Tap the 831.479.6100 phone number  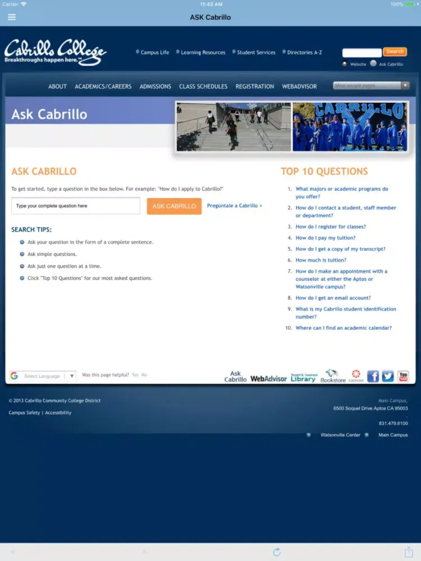[x=393, y=423]
